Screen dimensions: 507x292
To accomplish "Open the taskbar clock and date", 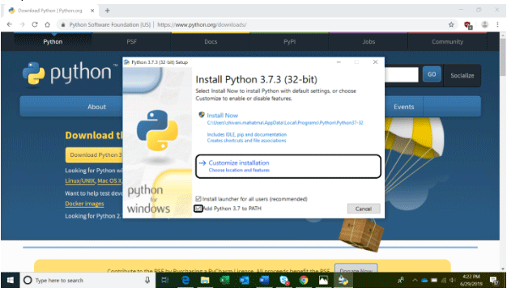I will pos(471,280).
